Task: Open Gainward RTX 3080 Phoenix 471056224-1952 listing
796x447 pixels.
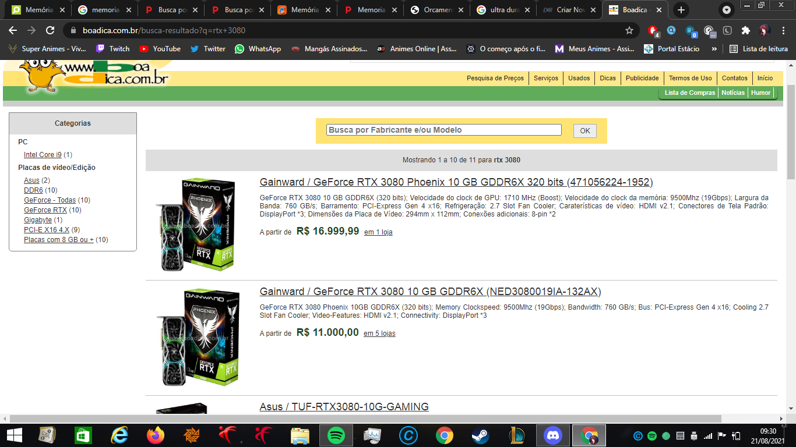Action: (456, 182)
